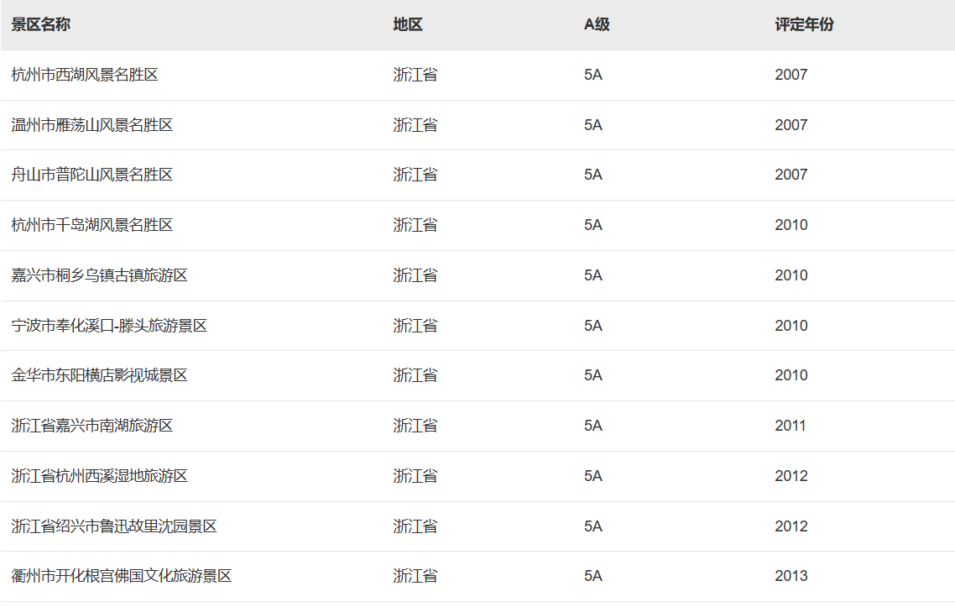The width and height of the screenshot is (955, 607).
Task: Select 舟山市普陀山风景名胜区 cell
Action: coord(92,175)
